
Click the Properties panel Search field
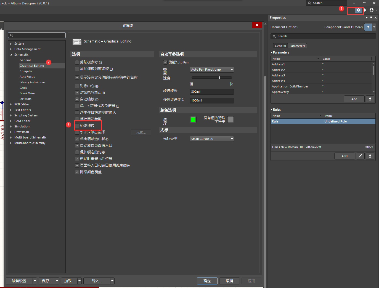pyautogui.click(x=323, y=36)
